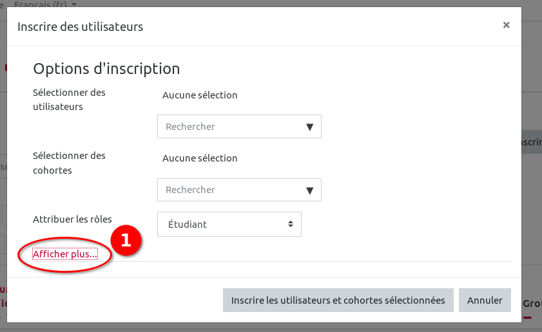Click the Options d'inscription heading

coord(106,69)
